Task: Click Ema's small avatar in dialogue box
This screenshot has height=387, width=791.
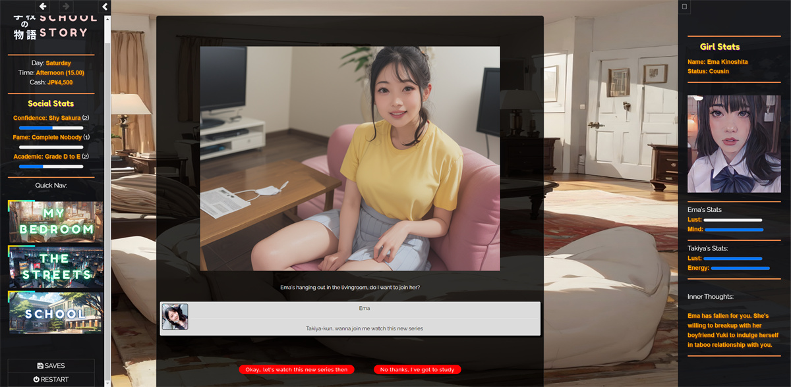Action: pyautogui.click(x=175, y=317)
